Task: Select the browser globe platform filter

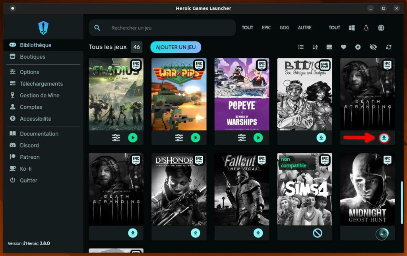Action: [381, 28]
